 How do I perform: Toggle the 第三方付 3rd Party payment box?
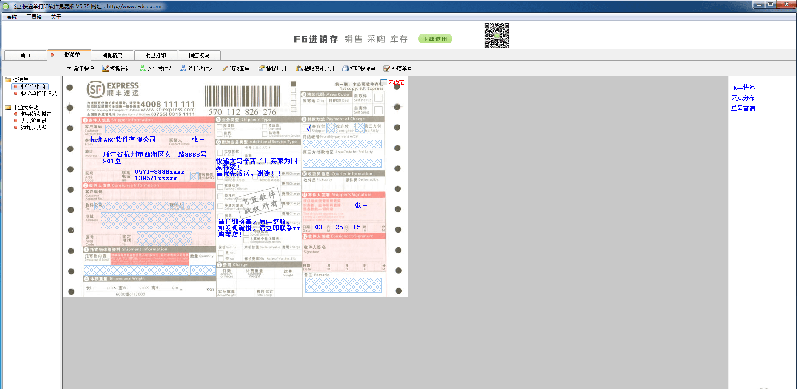coord(359,128)
